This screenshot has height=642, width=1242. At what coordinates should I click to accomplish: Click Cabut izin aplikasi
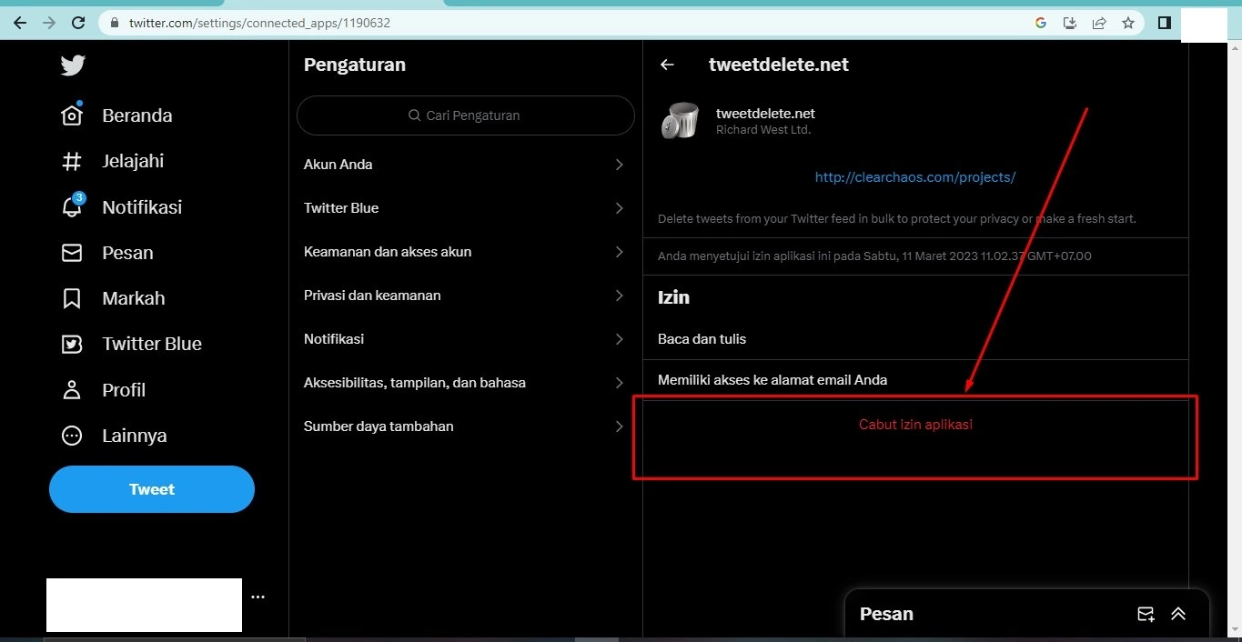(x=915, y=425)
